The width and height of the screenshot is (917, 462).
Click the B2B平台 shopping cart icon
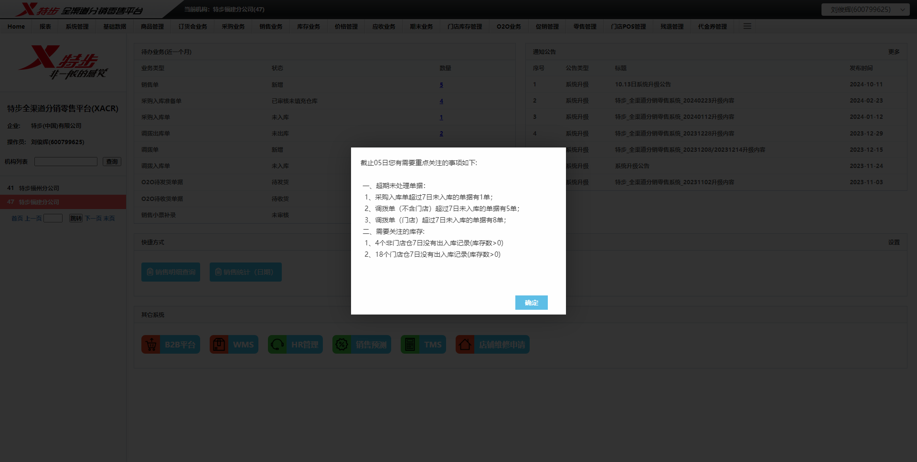tap(151, 345)
